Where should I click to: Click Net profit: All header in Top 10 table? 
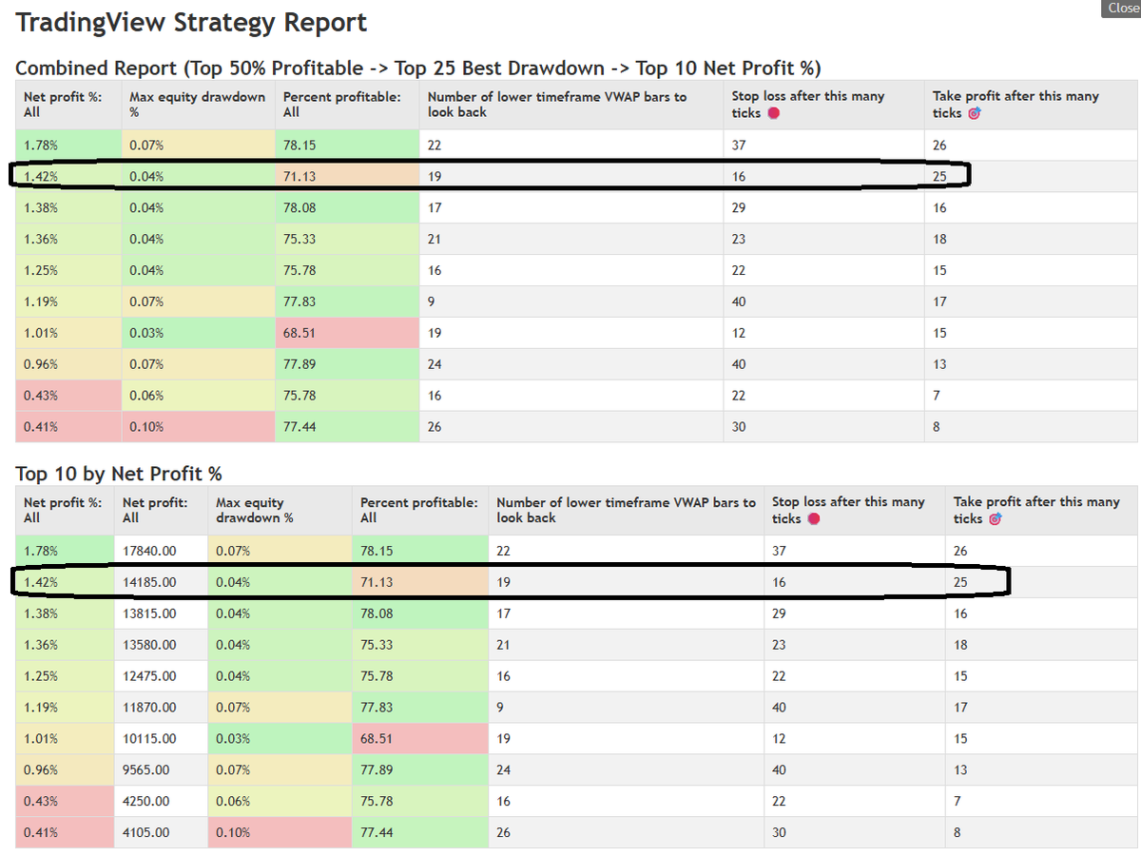click(x=161, y=511)
